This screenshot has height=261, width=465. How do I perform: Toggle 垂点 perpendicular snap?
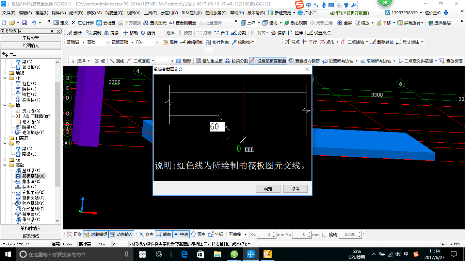[163, 234]
